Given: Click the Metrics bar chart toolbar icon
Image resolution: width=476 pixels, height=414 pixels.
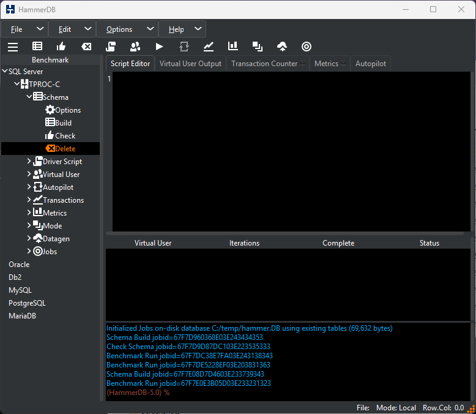Looking at the screenshot, I should 233,46.
